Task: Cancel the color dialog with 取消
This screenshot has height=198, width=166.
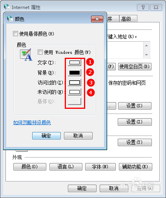Action: [78, 136]
